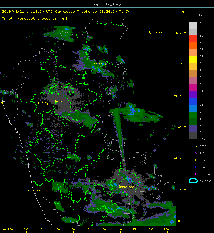Click the -500 vertical axis tick label
Image resolution: width=214 pixels, height=233 pixels.
(x=177, y=221)
